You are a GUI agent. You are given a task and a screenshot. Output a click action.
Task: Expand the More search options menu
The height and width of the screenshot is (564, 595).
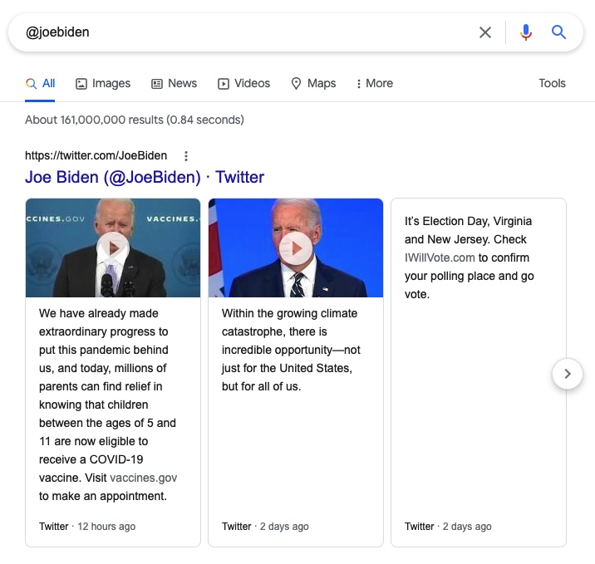374,83
